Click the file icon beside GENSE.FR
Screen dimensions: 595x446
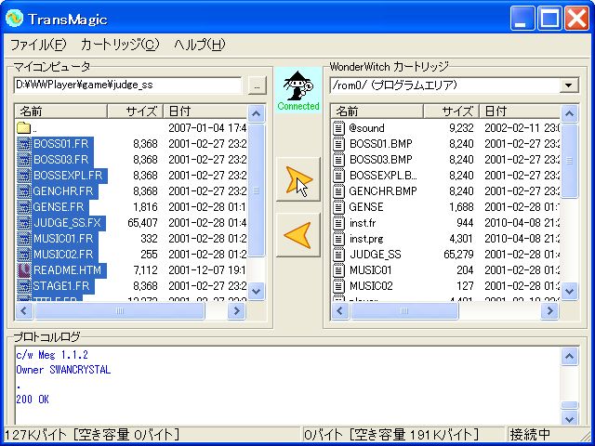[x=24, y=207]
